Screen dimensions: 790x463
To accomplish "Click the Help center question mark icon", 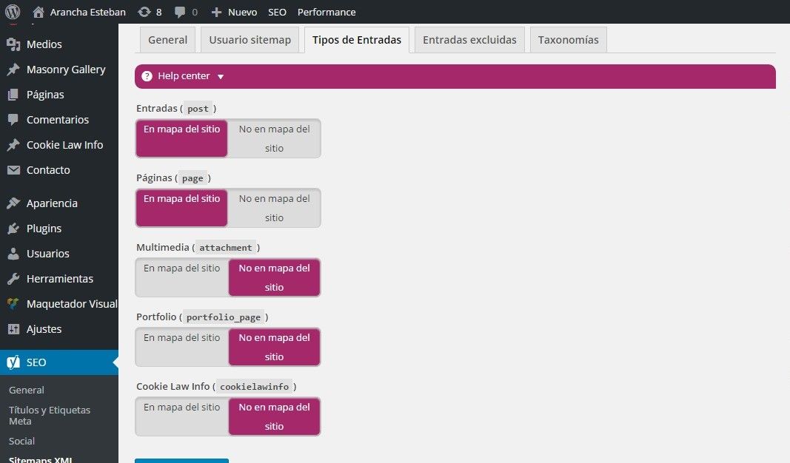I will [x=147, y=76].
